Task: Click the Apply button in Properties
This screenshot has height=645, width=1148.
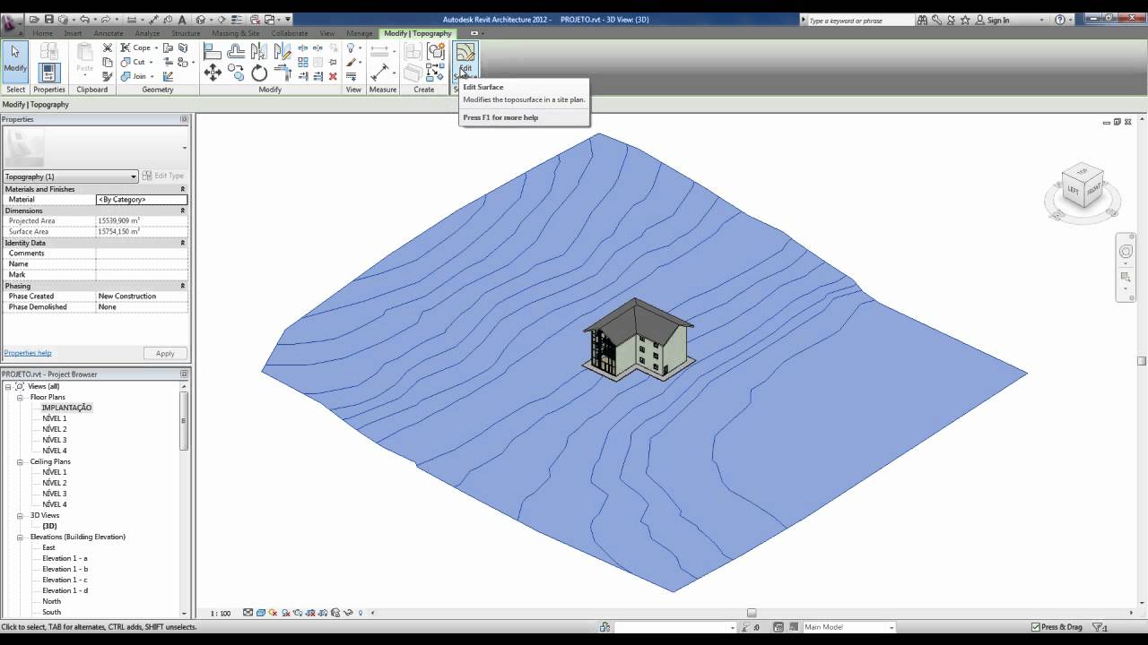Action: click(165, 353)
